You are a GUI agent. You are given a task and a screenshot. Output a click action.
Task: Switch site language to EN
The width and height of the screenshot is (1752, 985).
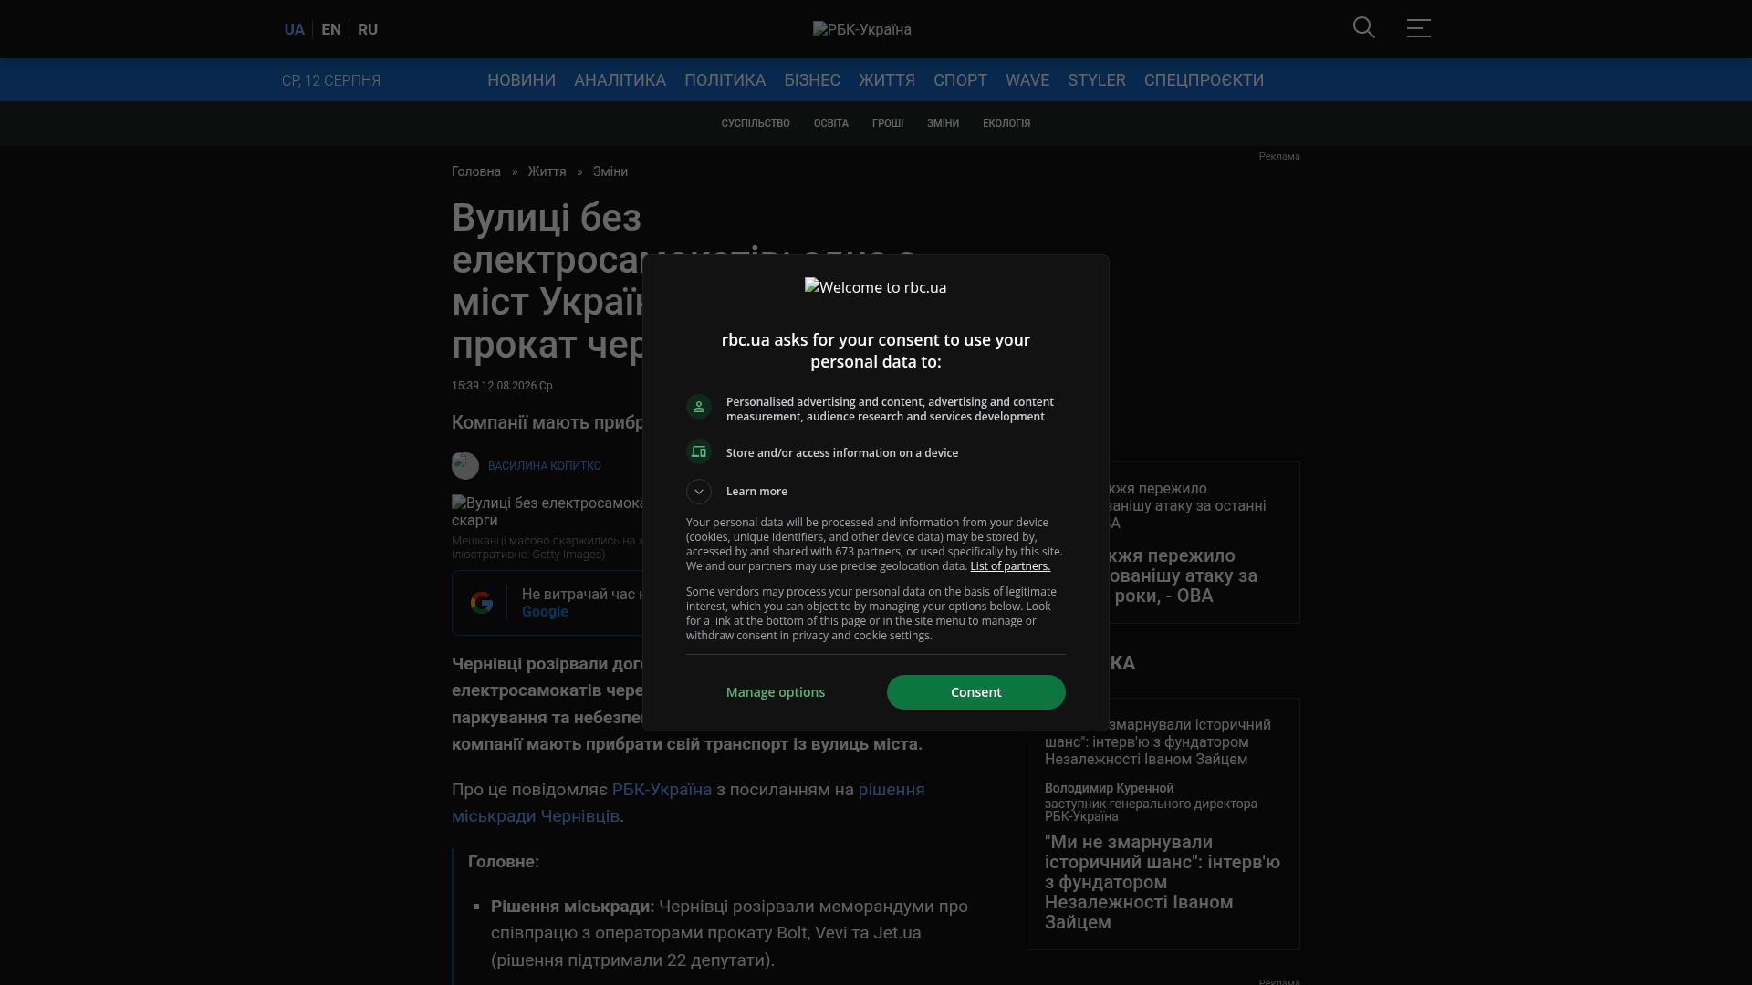tap(331, 29)
